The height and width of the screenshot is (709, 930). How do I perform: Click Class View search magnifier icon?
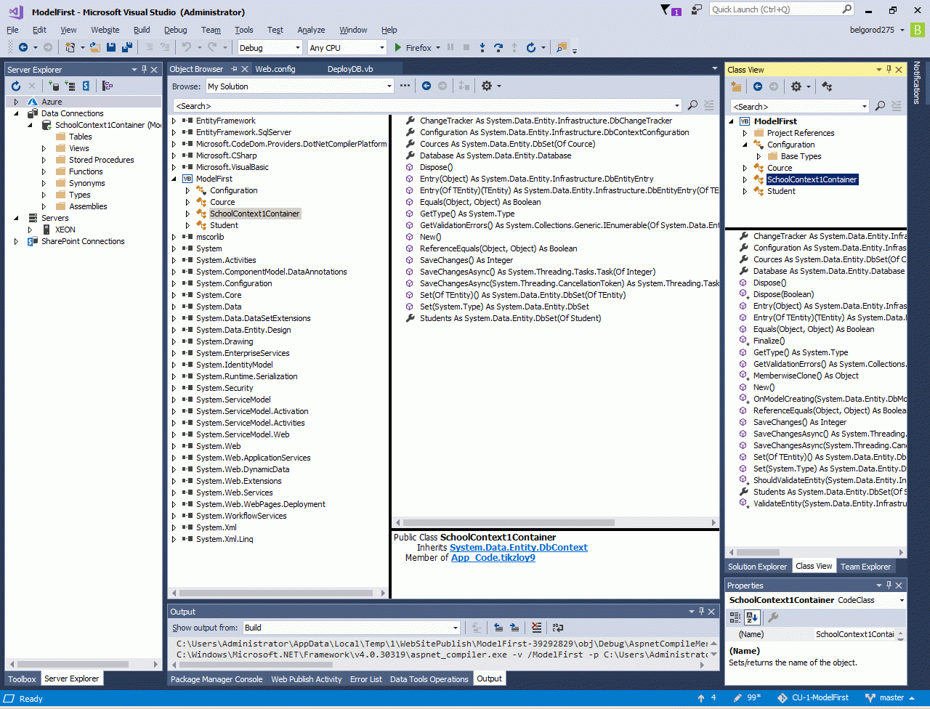(879, 106)
